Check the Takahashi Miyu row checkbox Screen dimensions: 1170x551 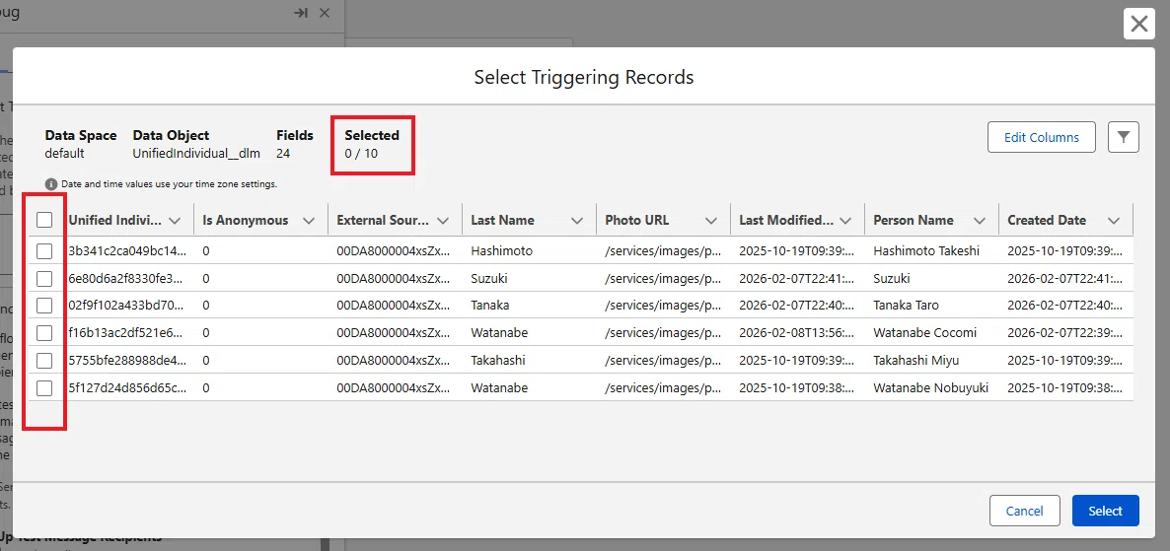coord(44,360)
